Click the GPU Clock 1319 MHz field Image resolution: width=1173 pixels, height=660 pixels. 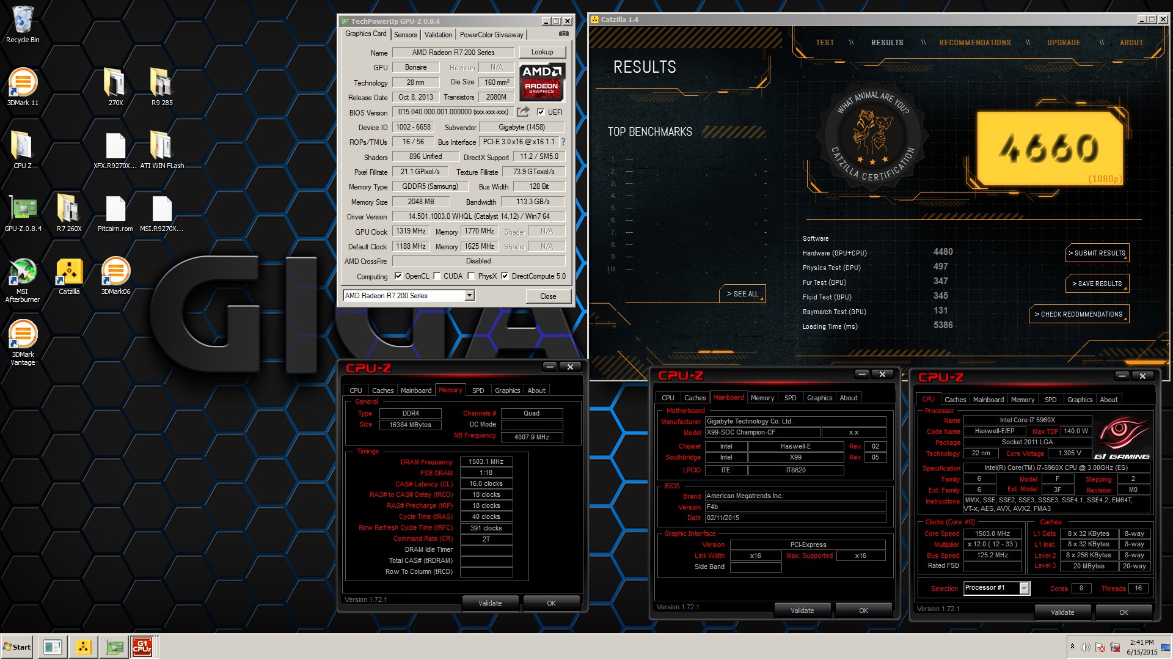(x=411, y=232)
